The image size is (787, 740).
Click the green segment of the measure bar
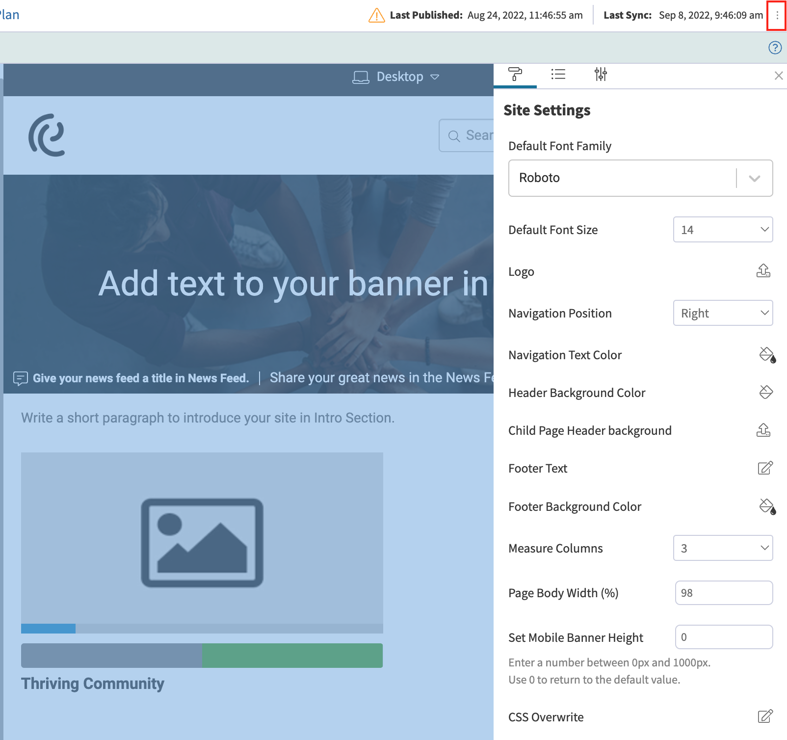tap(292, 656)
